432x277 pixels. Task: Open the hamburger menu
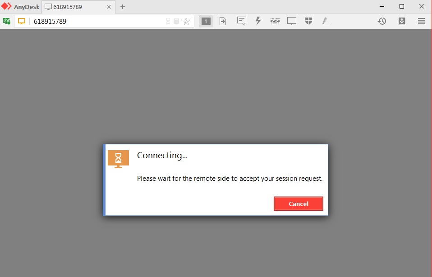421,21
